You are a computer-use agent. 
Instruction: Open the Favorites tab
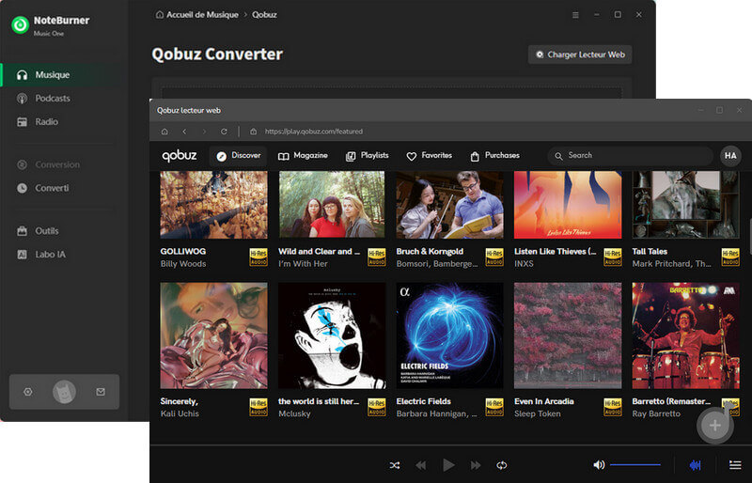tap(430, 156)
